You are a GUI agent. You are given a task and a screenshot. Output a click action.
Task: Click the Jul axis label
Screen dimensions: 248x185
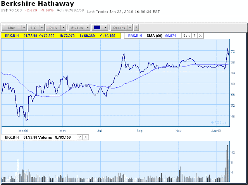pos(100,131)
